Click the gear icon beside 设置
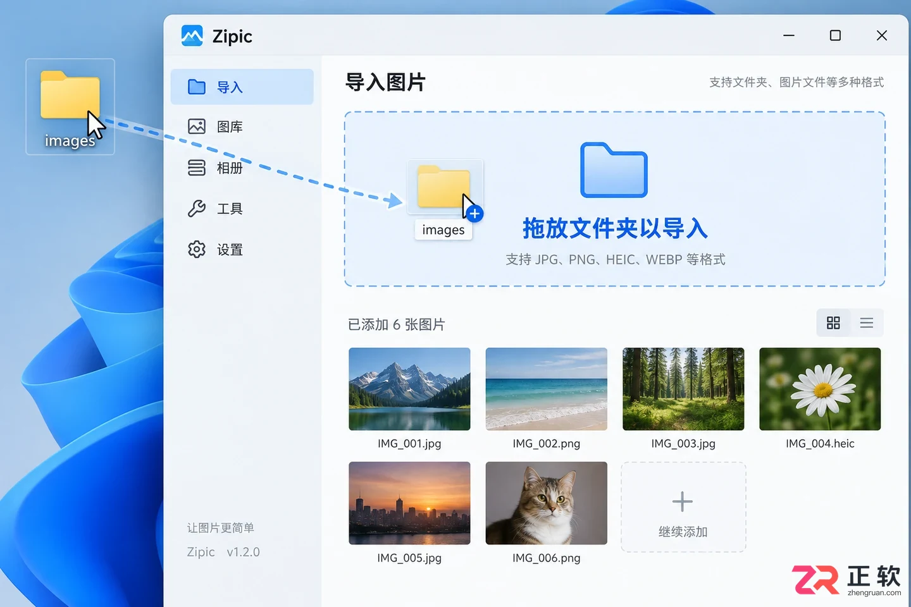 [197, 249]
